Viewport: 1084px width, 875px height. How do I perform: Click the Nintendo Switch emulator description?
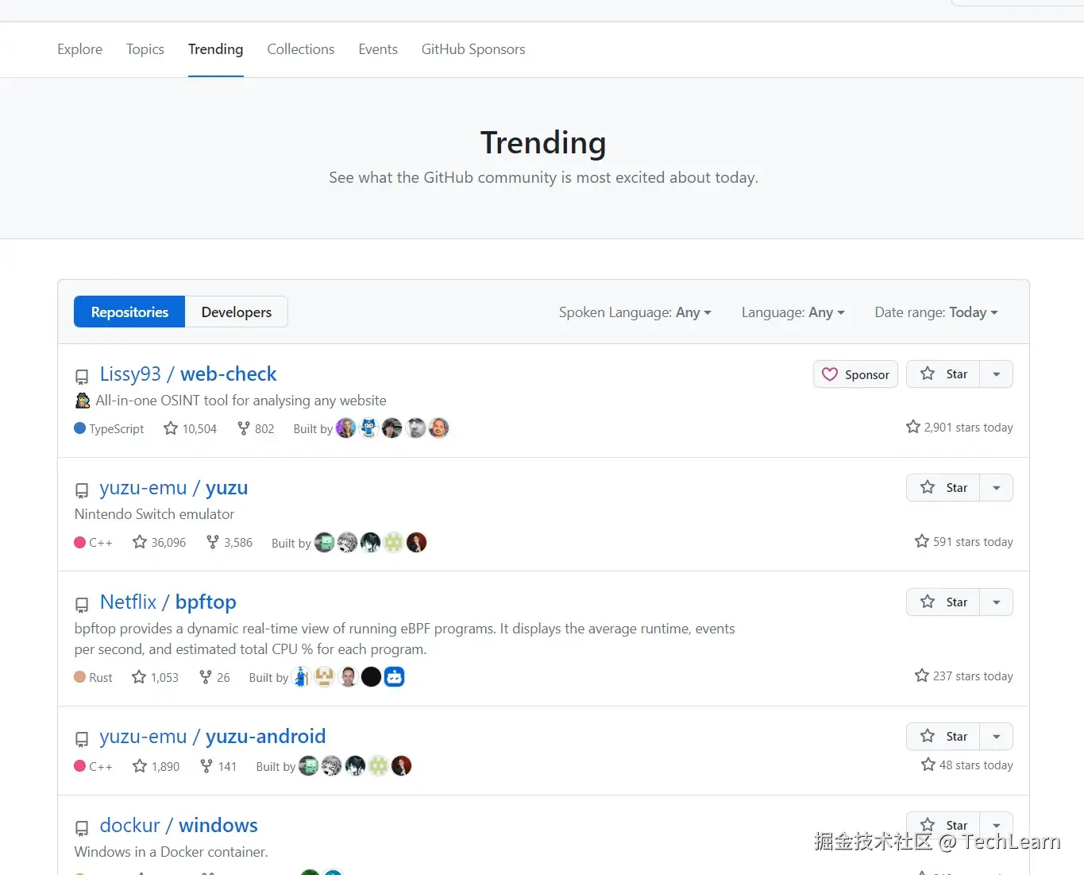coord(154,514)
